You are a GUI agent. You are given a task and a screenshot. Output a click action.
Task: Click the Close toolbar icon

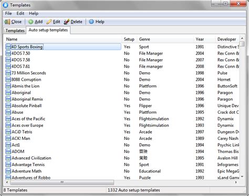pyautogui.click(x=7, y=22)
